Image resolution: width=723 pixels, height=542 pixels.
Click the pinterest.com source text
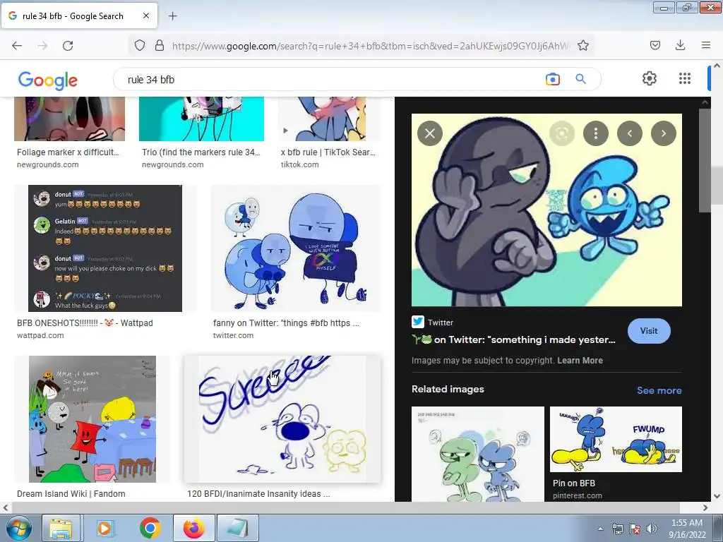(578, 496)
